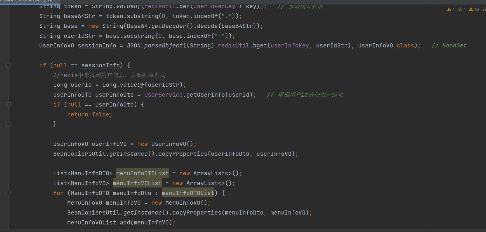Click 'sessionInfo' inside the if condition

(x=100, y=65)
